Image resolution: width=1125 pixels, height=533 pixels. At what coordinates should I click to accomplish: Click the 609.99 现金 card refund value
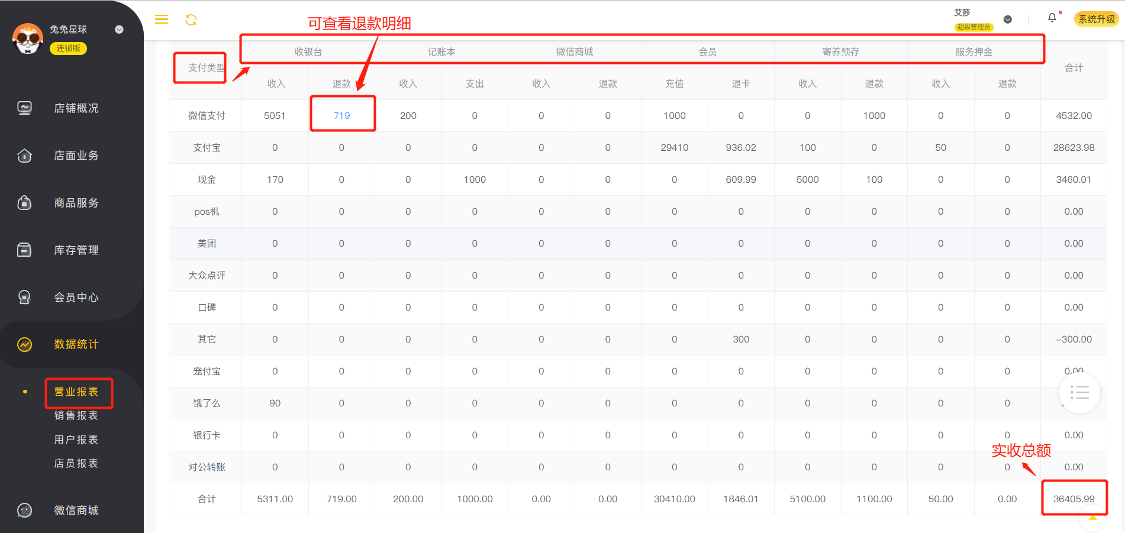pyautogui.click(x=741, y=179)
